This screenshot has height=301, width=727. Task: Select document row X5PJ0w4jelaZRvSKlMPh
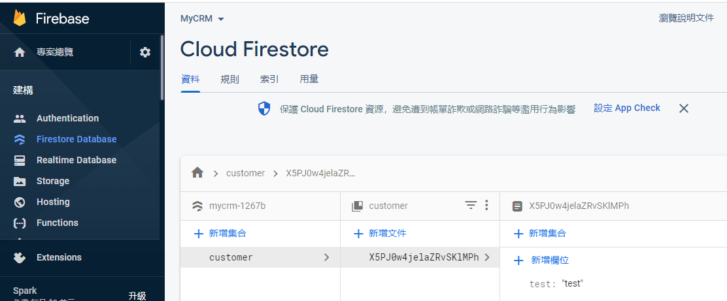(420, 257)
